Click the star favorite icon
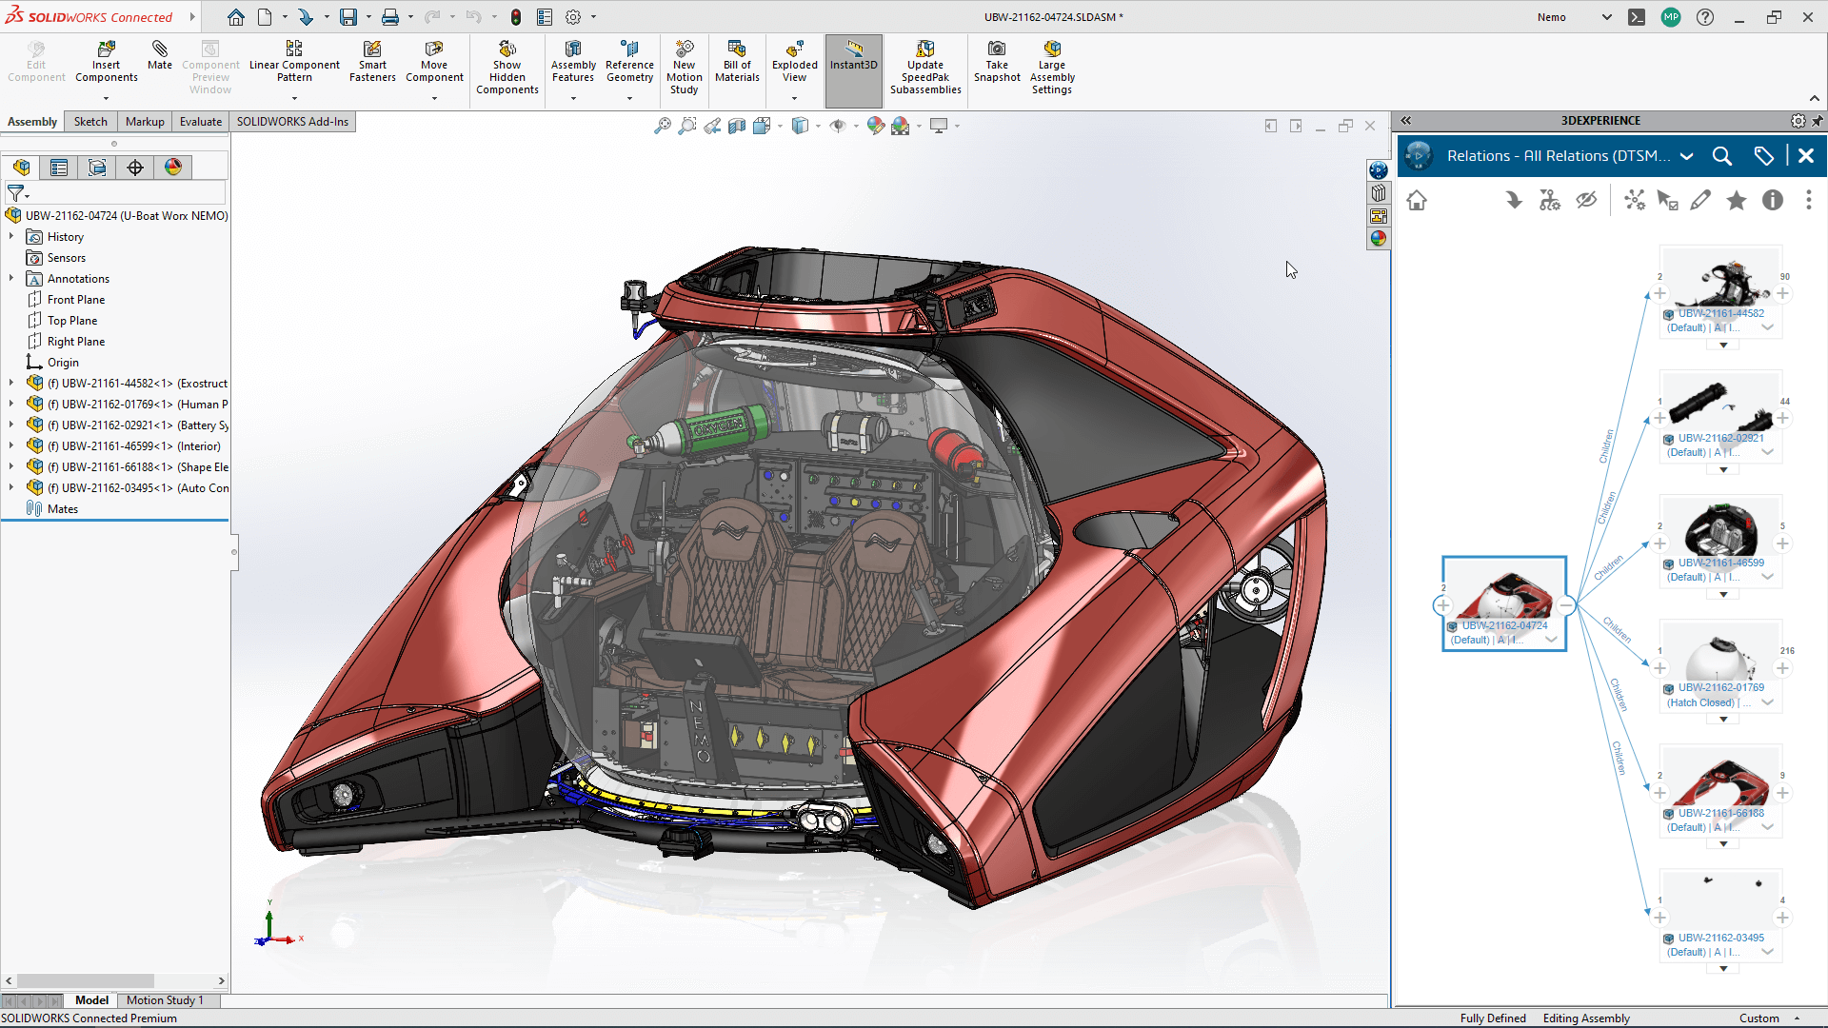 [1737, 201]
